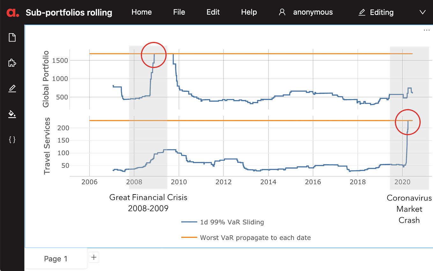Open the pages panel in the sidebar
This screenshot has width=433, height=271.
click(x=12, y=37)
